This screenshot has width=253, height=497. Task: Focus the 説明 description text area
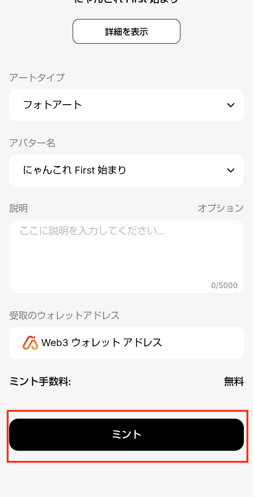[x=126, y=257]
